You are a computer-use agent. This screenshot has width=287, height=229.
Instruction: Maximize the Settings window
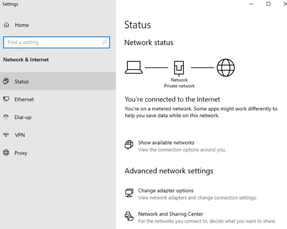269,4
